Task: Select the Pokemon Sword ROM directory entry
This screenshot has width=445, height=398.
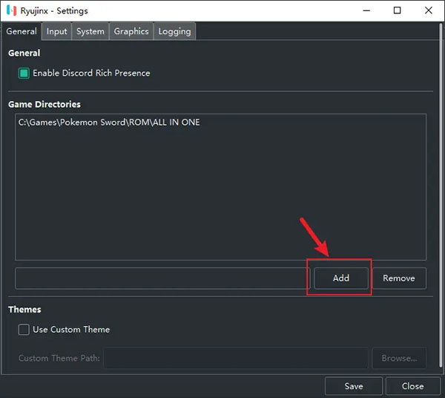Action: click(109, 123)
